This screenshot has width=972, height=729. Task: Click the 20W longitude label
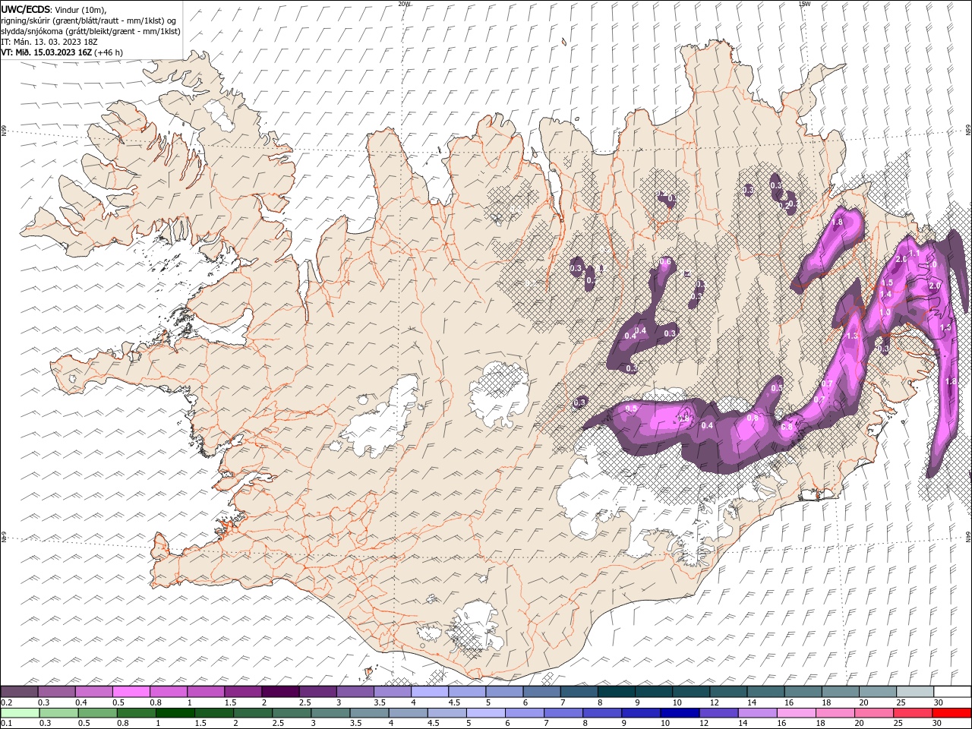click(404, 4)
